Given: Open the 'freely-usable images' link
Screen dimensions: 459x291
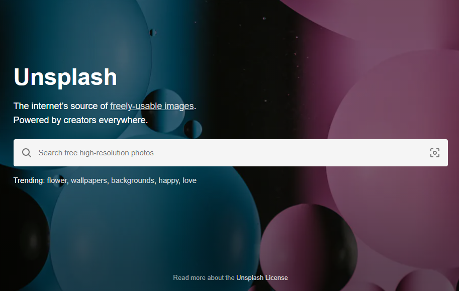Looking at the screenshot, I should coord(152,106).
